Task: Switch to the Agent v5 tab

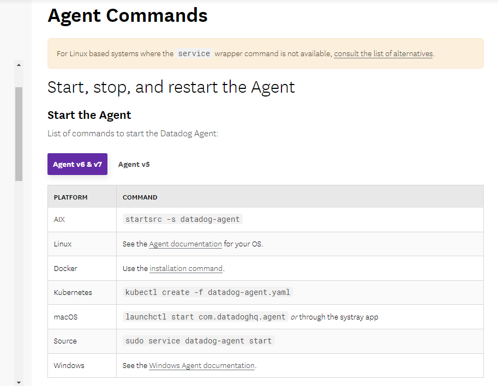Action: coord(134,165)
